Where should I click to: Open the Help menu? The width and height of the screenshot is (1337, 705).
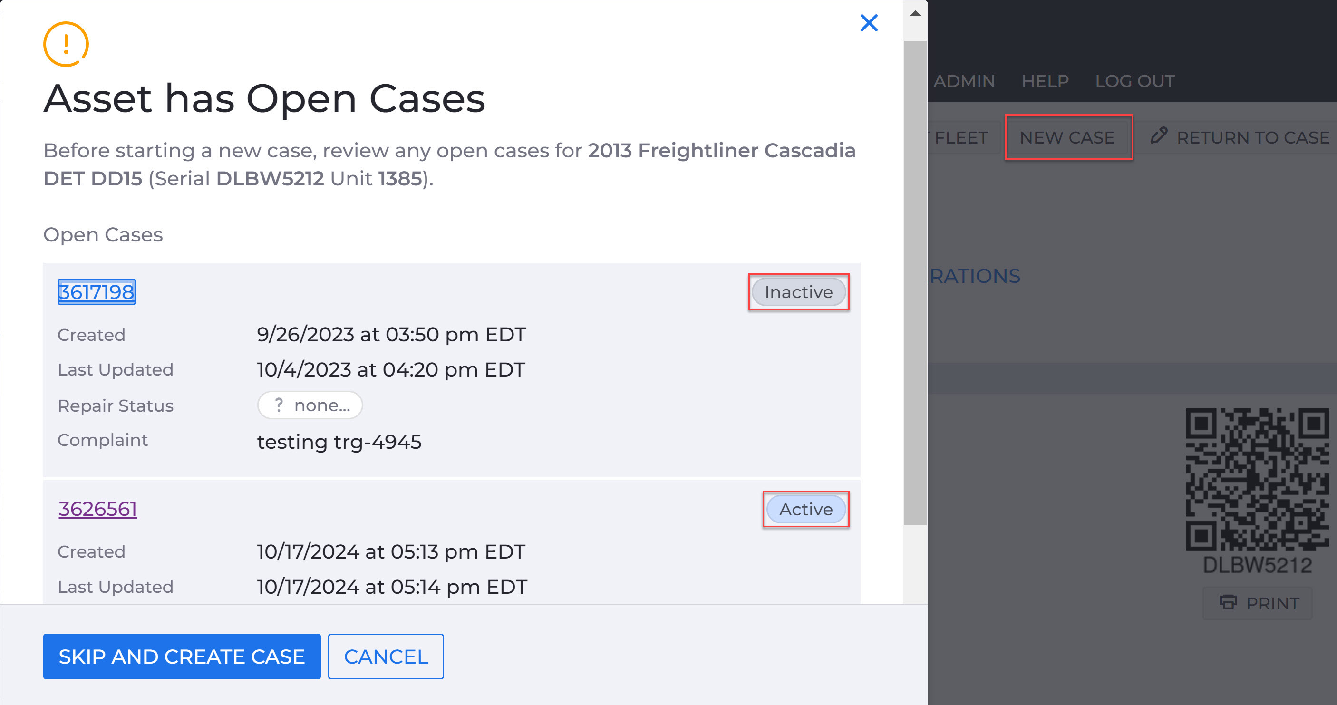(1045, 81)
